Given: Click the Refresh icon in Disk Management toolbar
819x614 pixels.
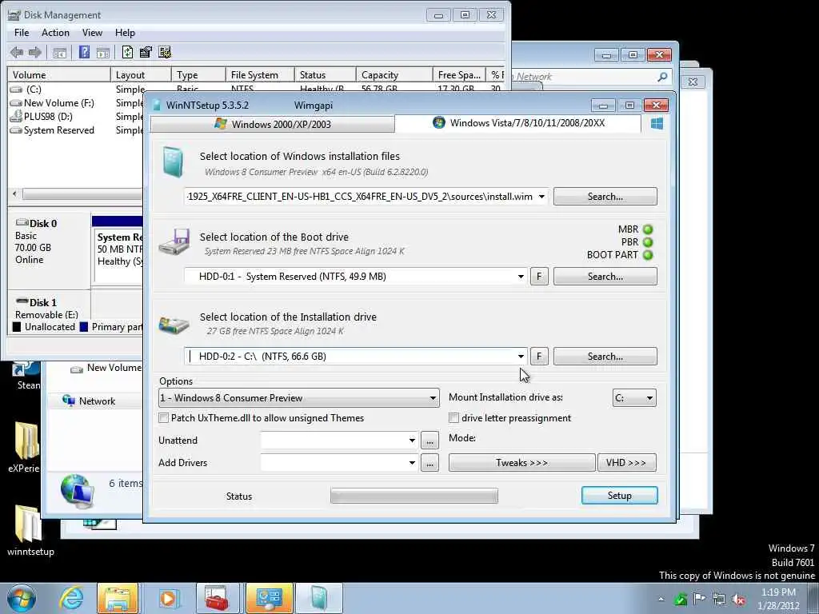Looking at the screenshot, I should [x=127, y=52].
